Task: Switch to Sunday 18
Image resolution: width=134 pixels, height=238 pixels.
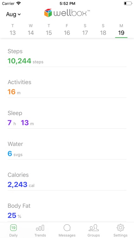Action: [x=103, y=30]
